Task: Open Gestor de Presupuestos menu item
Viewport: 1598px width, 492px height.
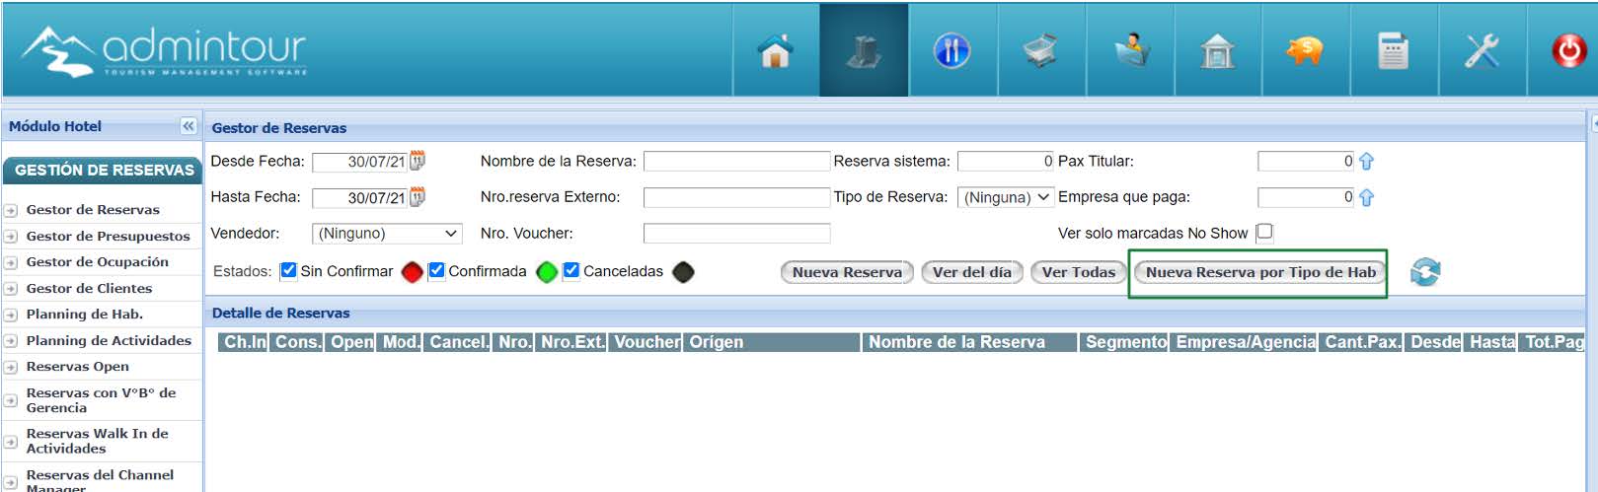Action: 108,237
